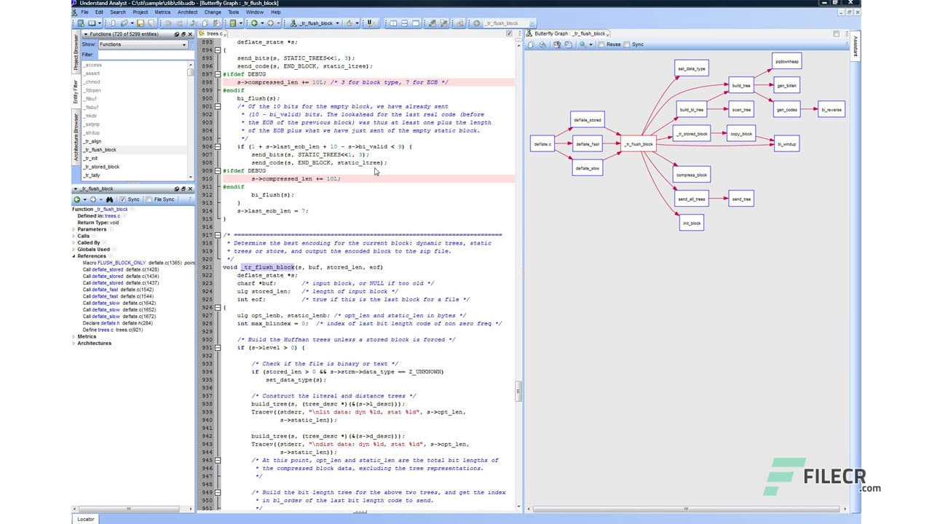Click the copy graph icon in the Butterfly Graph toolbar
932x524 pixels.
point(558,44)
